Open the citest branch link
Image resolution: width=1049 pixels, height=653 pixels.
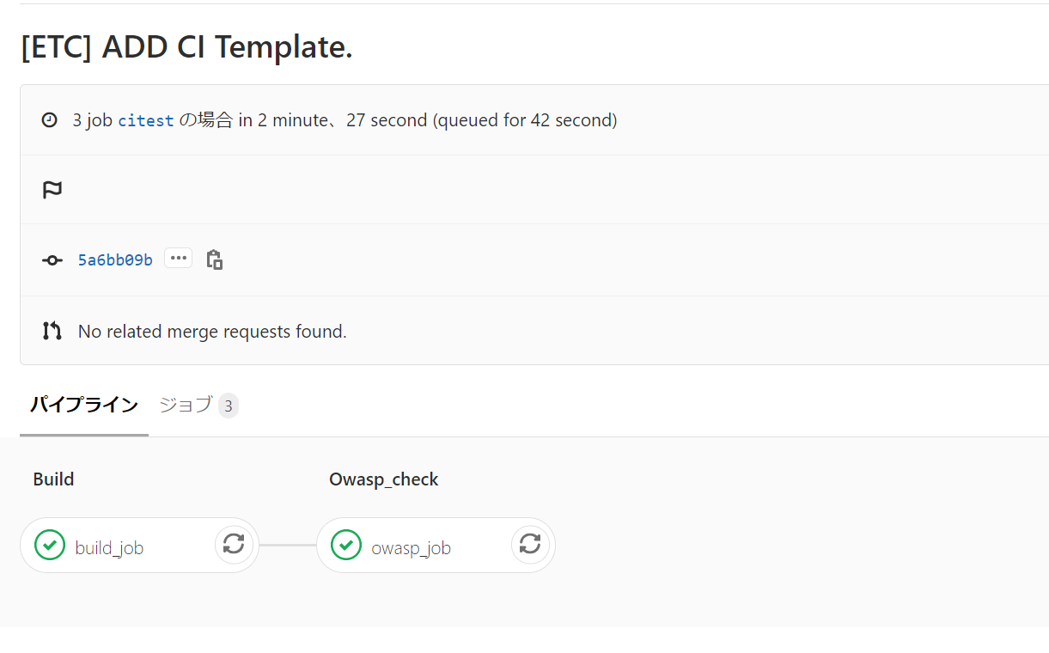click(x=146, y=121)
